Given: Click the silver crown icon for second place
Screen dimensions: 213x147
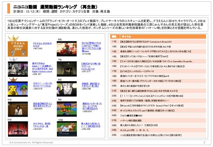Looking at the screenshot, I should pyautogui.click(x=13, y=59).
